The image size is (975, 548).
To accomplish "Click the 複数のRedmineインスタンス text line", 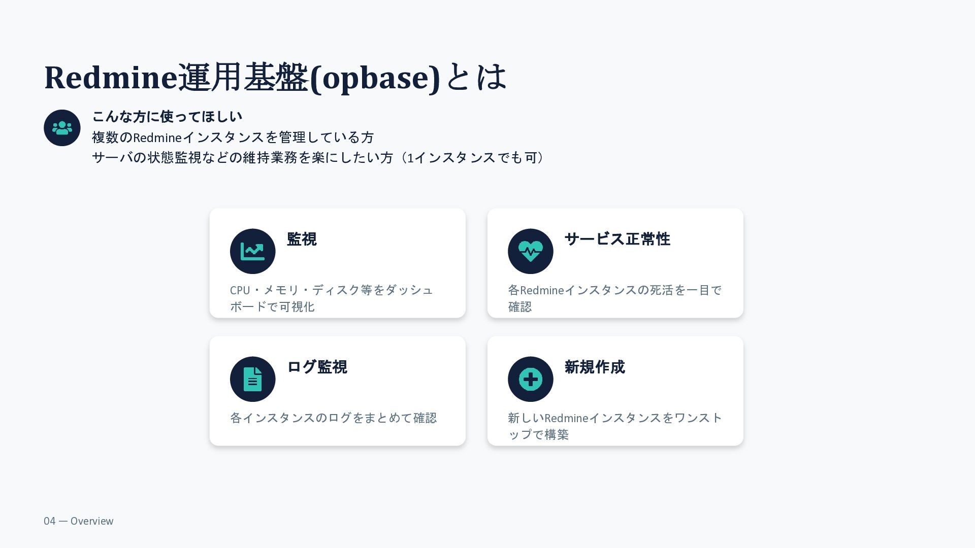I will pos(233,138).
